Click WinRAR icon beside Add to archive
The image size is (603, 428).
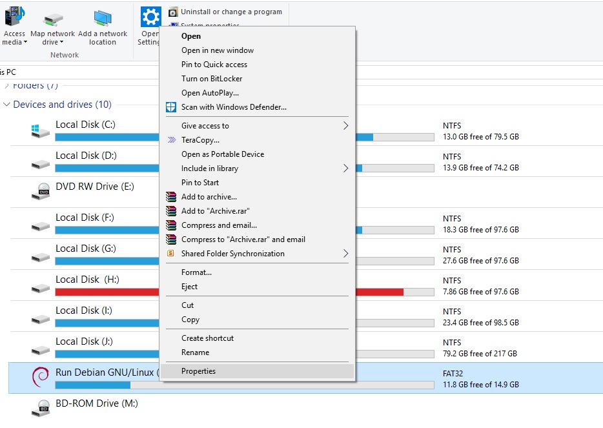click(x=171, y=197)
